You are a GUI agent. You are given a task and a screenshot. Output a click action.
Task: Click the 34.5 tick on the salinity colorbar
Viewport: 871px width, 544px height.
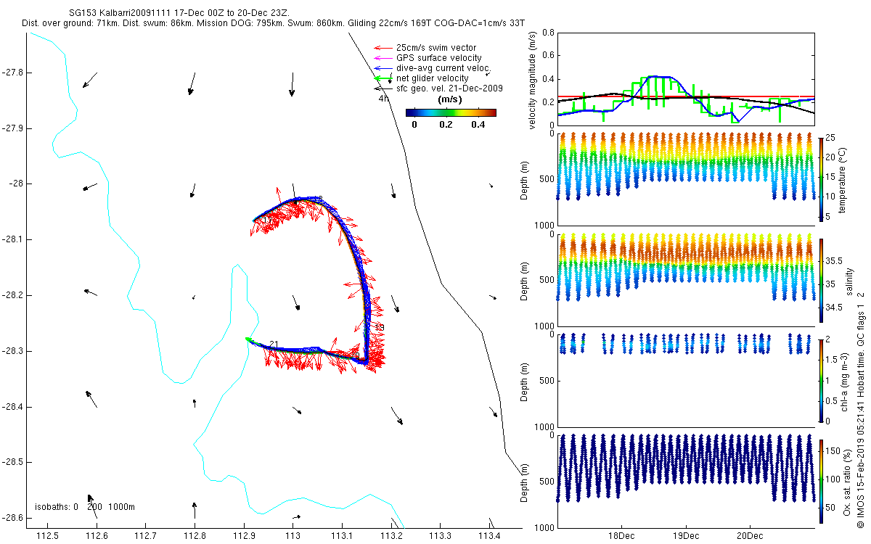(835, 308)
